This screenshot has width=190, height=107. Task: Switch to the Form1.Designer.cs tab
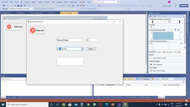pyautogui.click(x=37, y=13)
